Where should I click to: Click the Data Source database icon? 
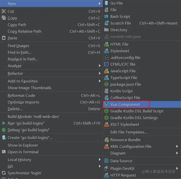tap(107, 161)
